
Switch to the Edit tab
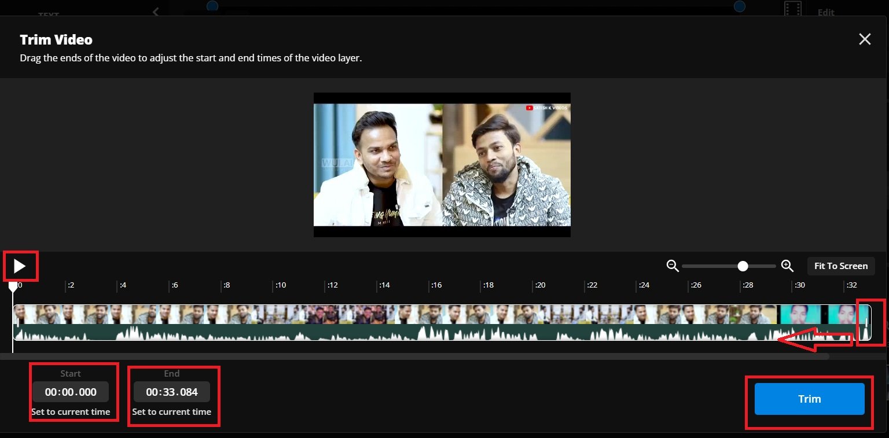[x=825, y=12]
